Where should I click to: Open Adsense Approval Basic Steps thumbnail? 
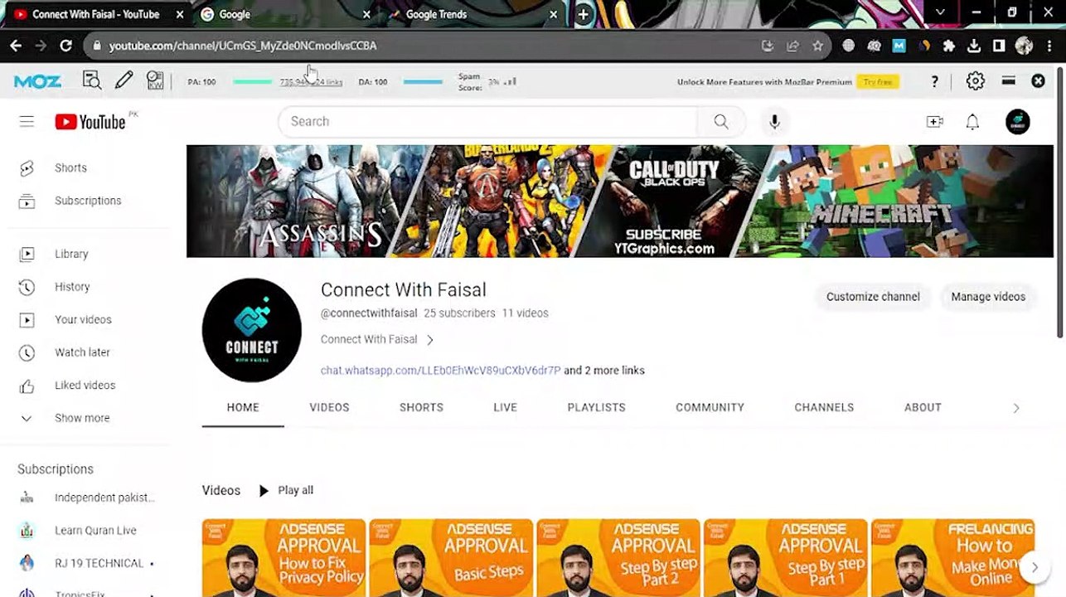[451, 558]
